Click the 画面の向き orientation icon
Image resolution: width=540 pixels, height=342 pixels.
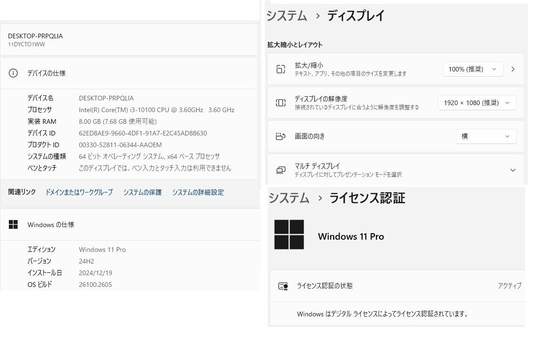coord(281,136)
